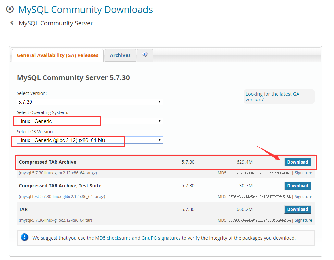Follow the Looking for the latest GA version link
The height and width of the screenshot is (260, 334).
tap(272, 97)
